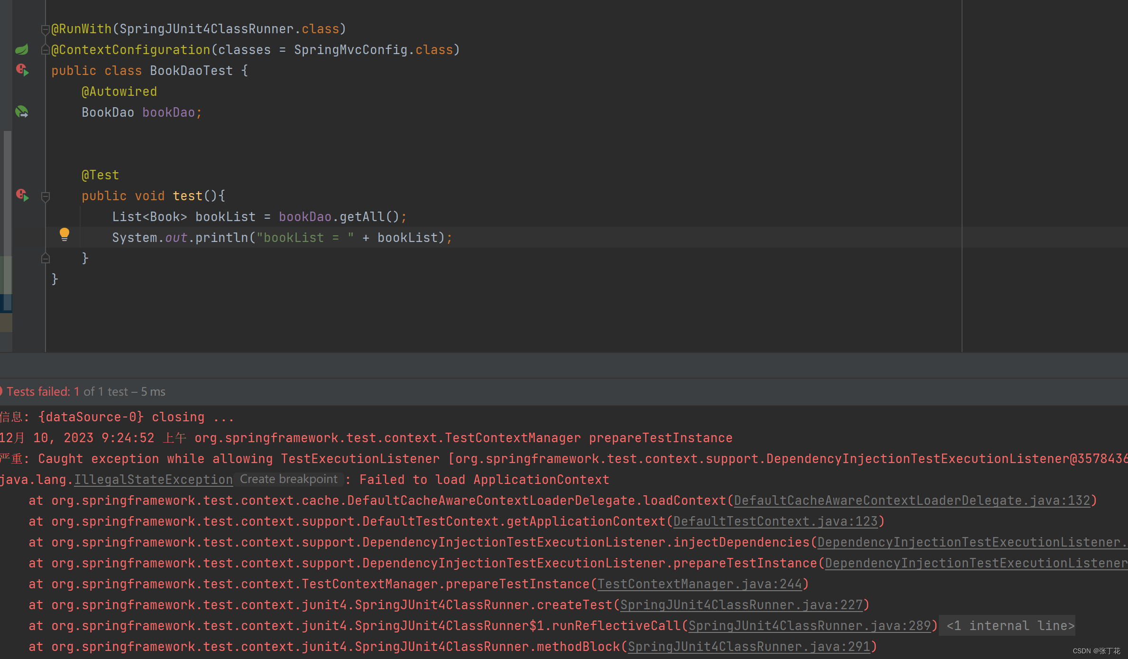Toggle fold marker beside @ContextConfiguration

click(45, 49)
